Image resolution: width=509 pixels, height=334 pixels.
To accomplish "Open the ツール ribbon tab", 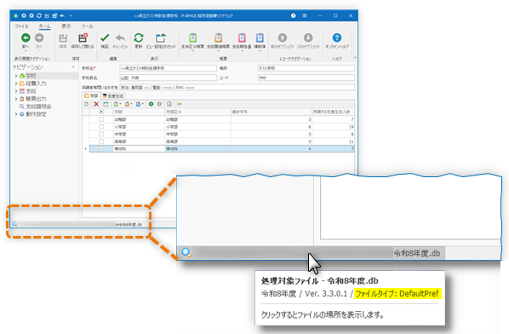I will [x=87, y=26].
